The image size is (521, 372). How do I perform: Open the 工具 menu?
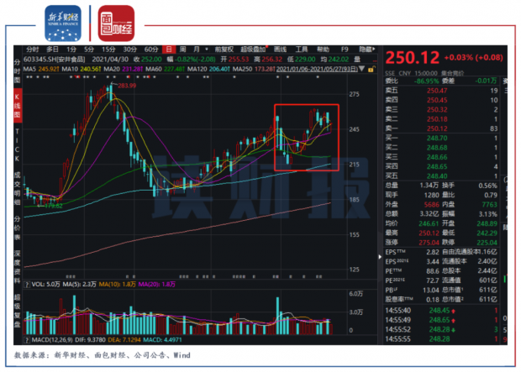click(302, 50)
